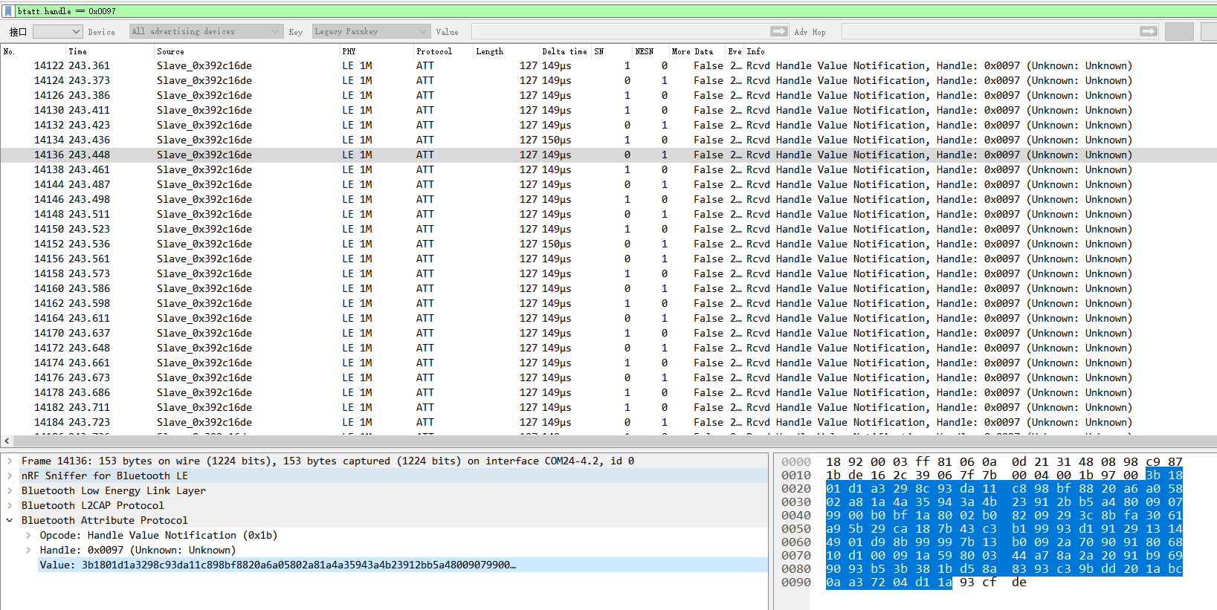Screen dimensions: 1217x610
Task: Select packet 14174 at time 243.661
Action: [608, 363]
